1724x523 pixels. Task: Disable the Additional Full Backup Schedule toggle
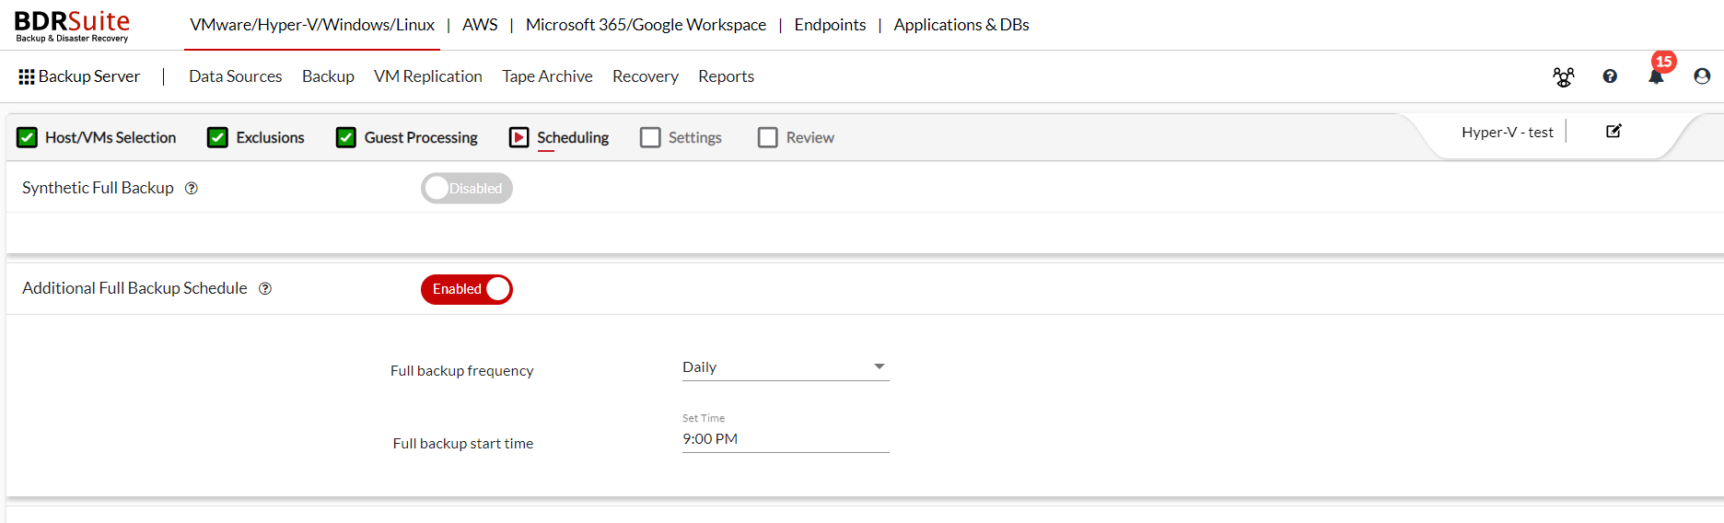[x=467, y=289]
